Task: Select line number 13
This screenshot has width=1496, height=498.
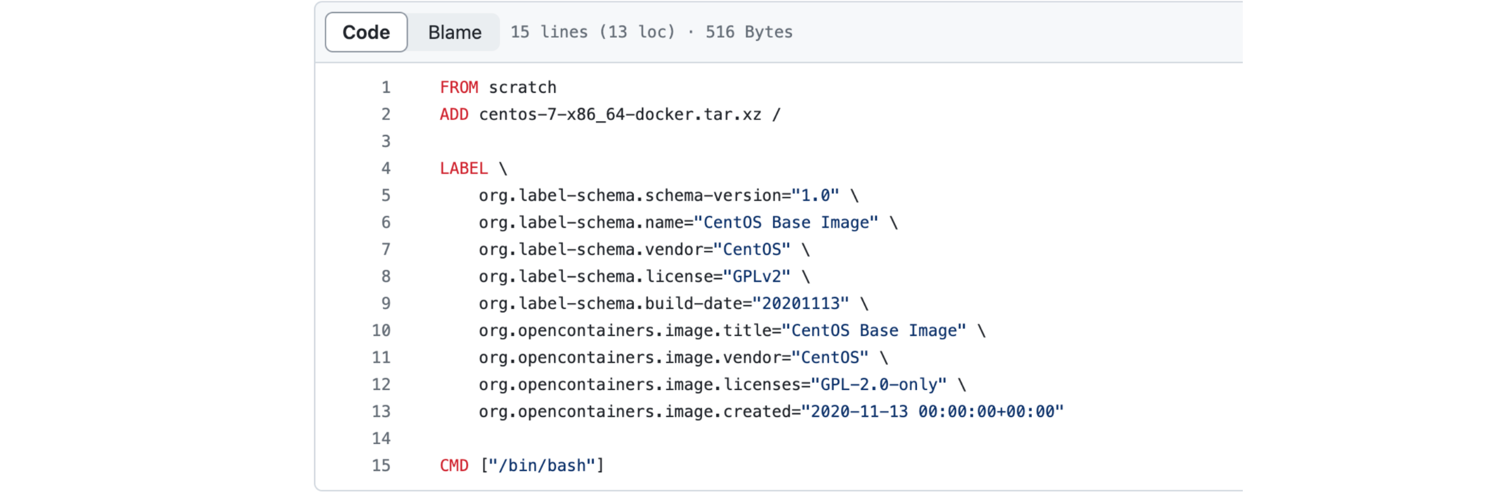Action: point(381,411)
